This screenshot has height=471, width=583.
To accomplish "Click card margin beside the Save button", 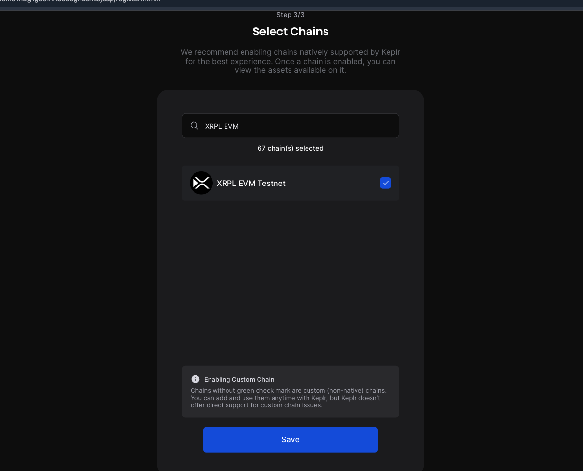I will pos(180,439).
